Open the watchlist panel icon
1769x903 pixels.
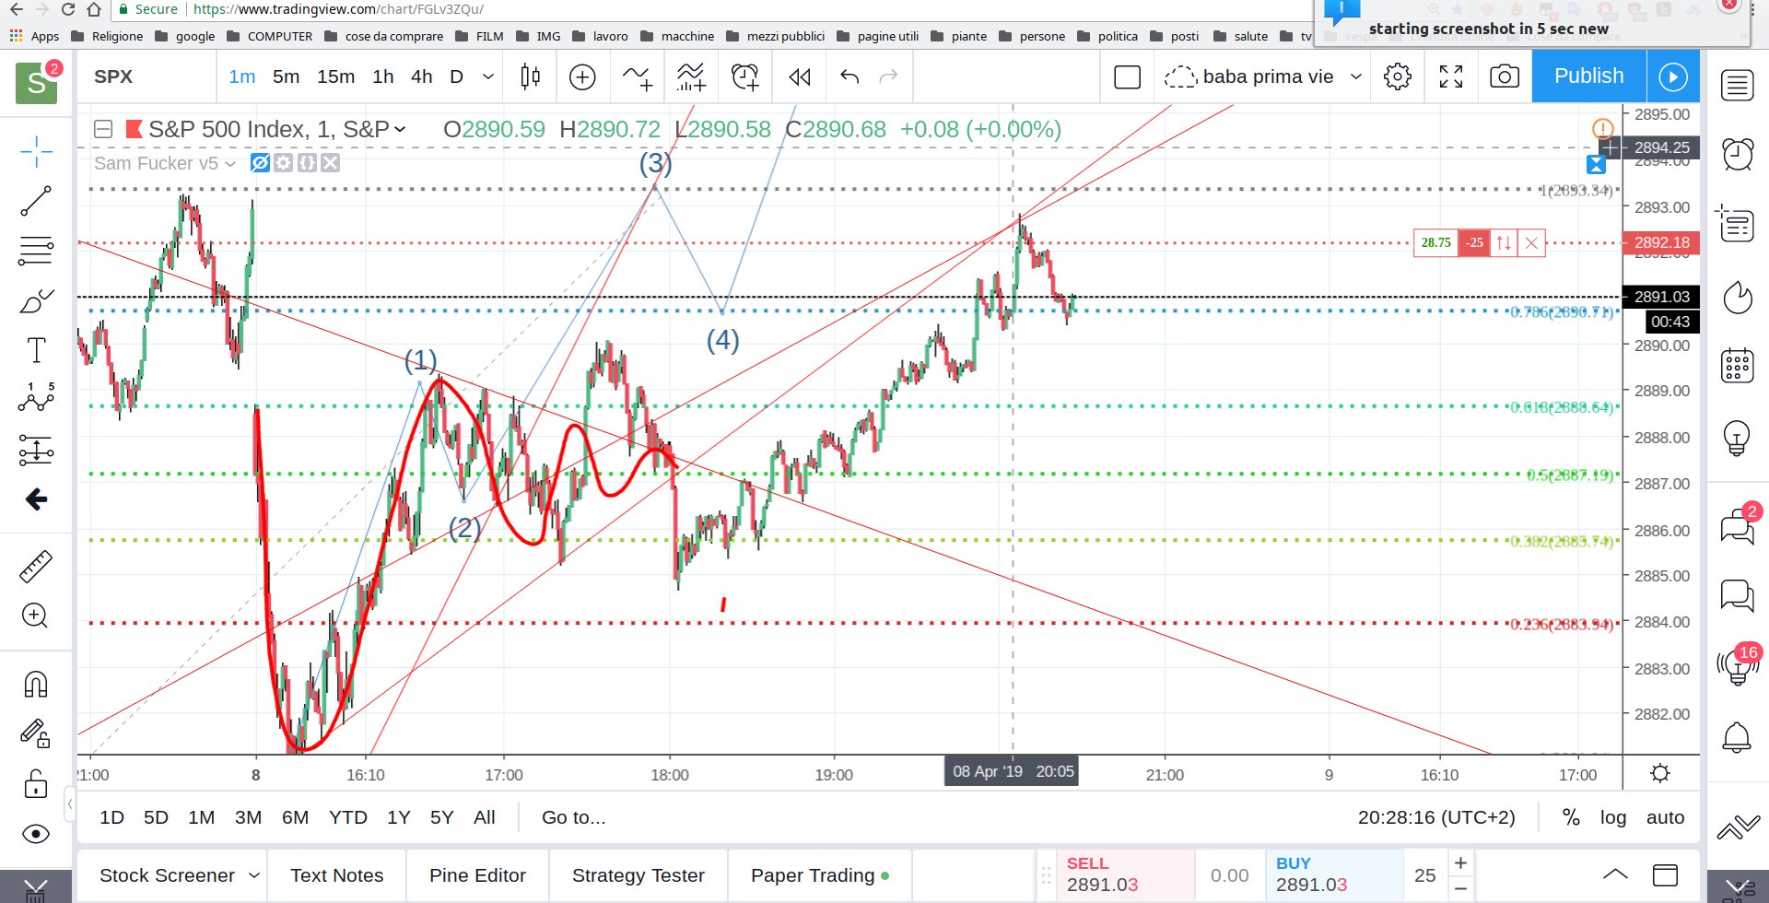click(1738, 86)
